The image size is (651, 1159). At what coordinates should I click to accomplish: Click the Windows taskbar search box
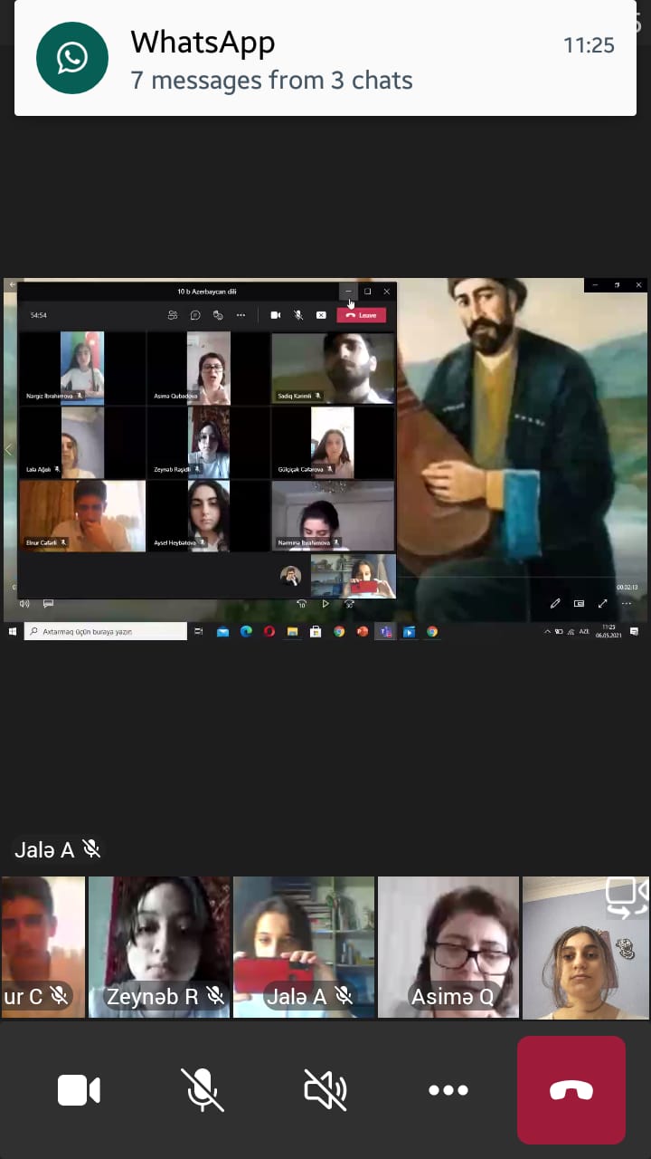(x=106, y=631)
